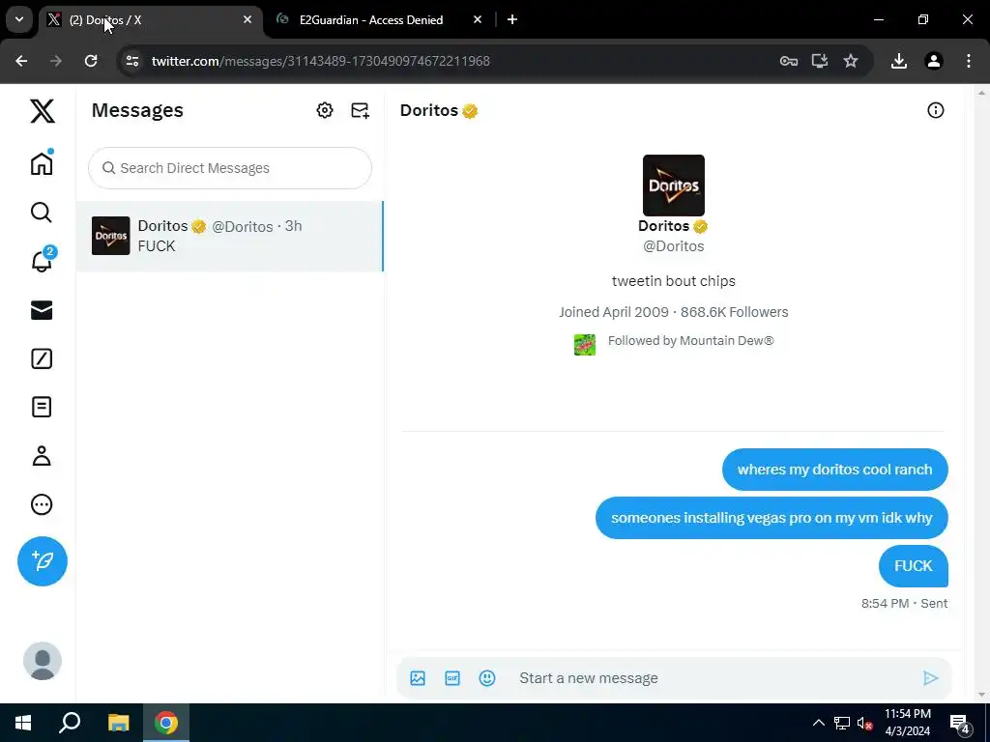Open Windows taskbar search

[x=70, y=723]
